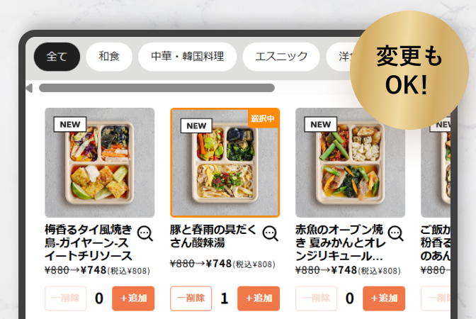
Task: Switch to the エスニック category tab
Action: pyautogui.click(x=281, y=57)
